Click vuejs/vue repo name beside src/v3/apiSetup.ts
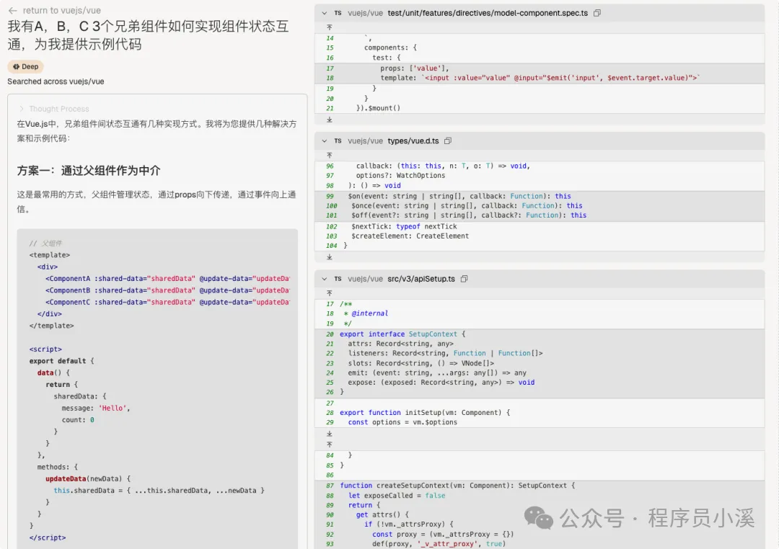This screenshot has height=549, width=779. [365, 279]
